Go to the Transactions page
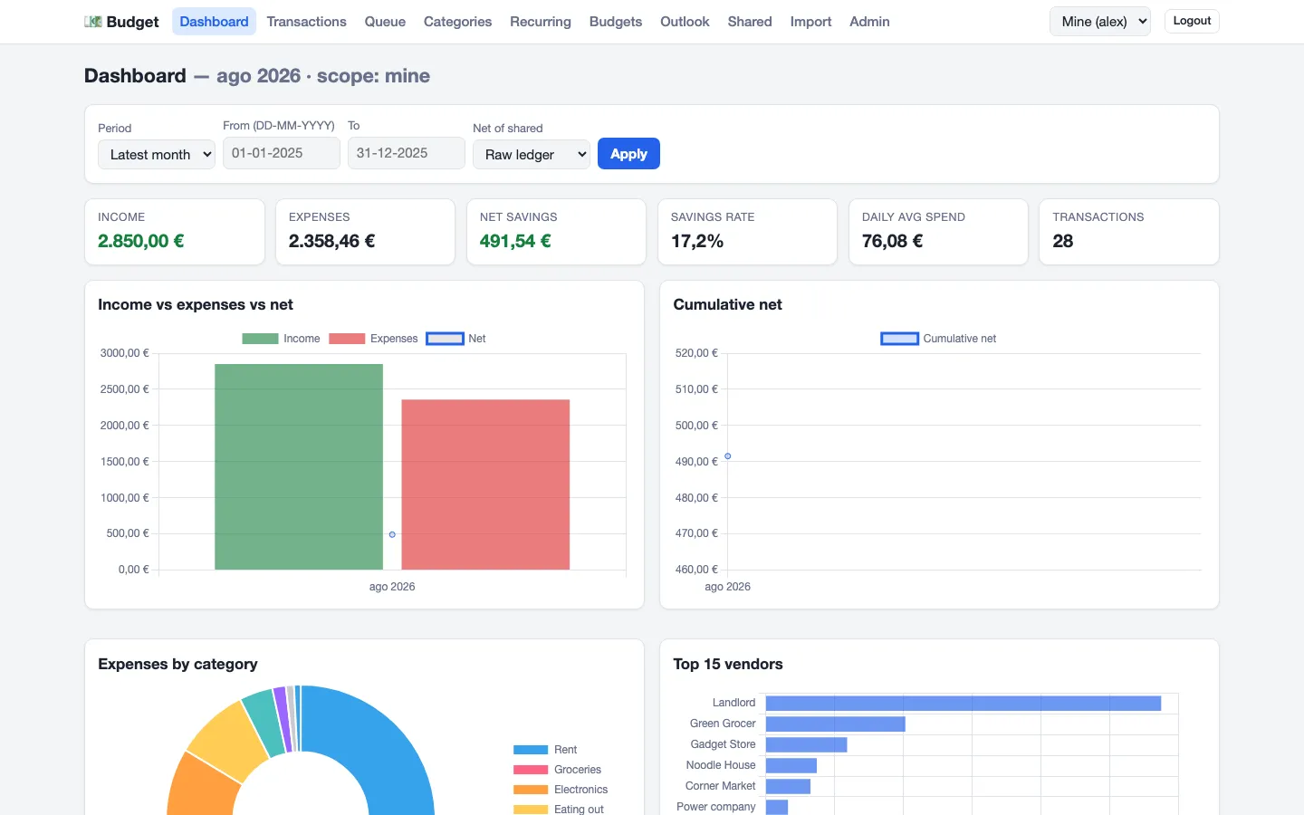Viewport: 1304px width, 815px height. point(306,22)
